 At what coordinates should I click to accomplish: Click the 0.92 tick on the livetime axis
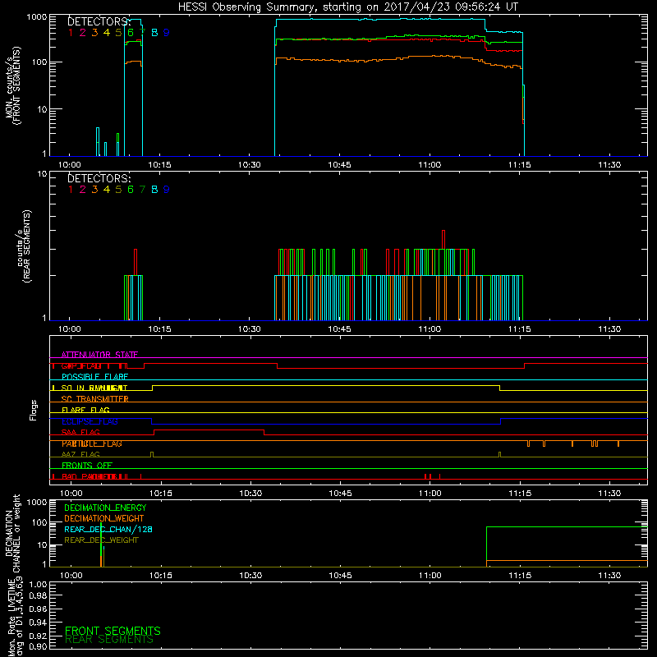tap(38, 636)
